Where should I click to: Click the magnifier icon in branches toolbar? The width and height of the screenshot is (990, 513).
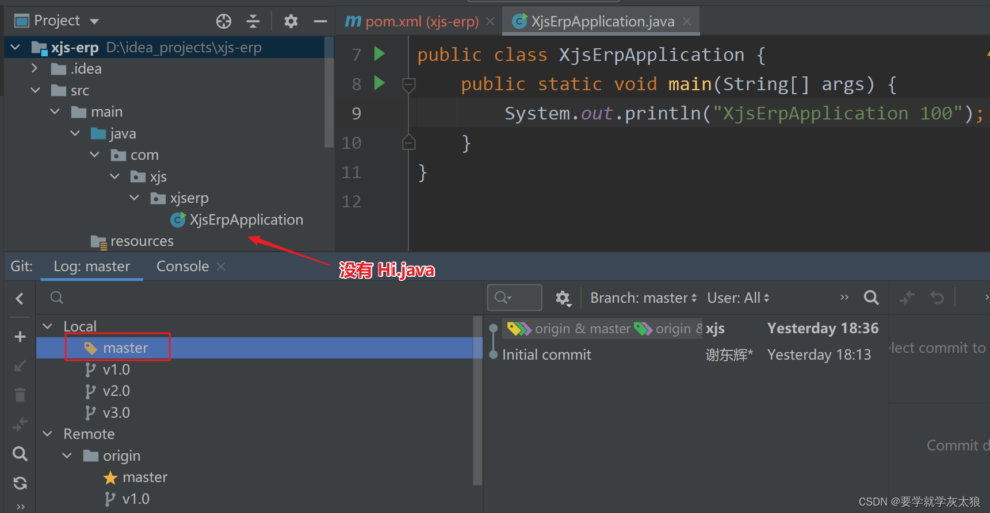[x=20, y=454]
